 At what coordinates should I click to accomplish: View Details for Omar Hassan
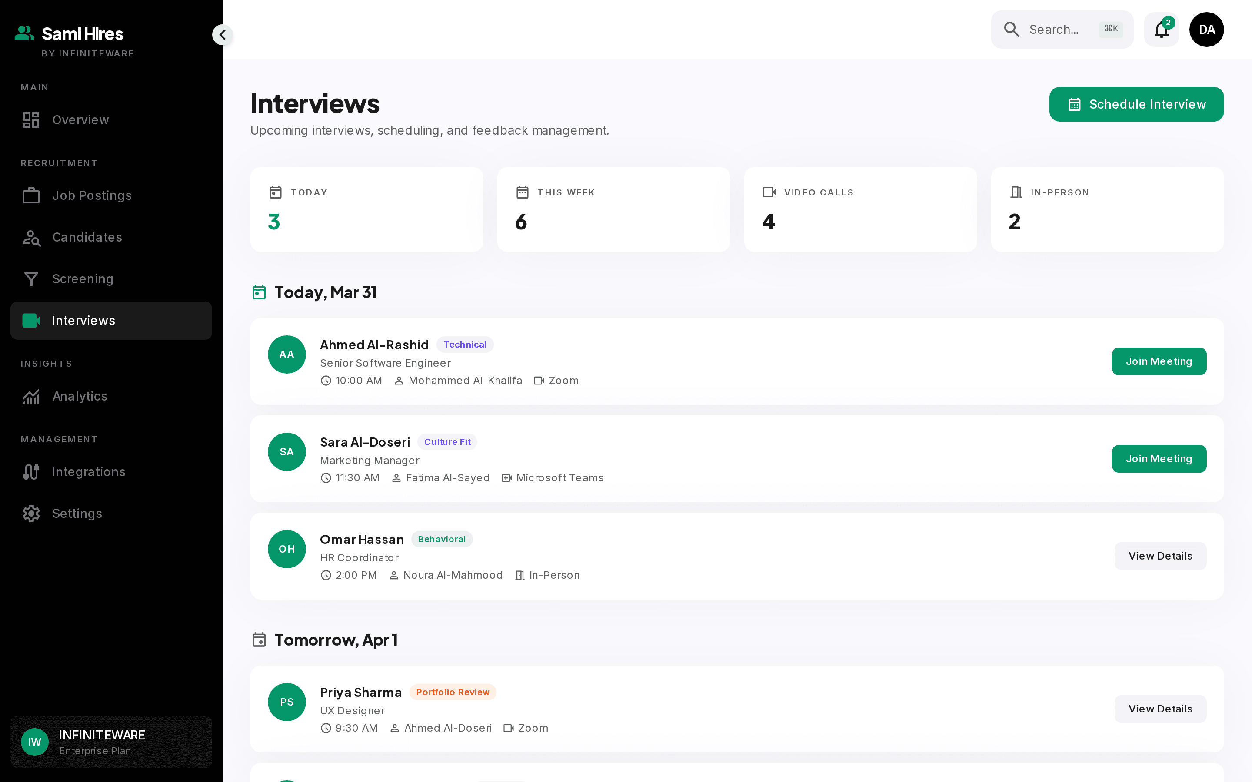click(x=1160, y=556)
